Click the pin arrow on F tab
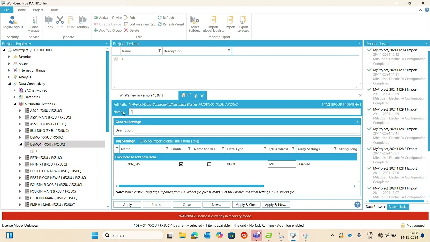 click(x=196, y=96)
